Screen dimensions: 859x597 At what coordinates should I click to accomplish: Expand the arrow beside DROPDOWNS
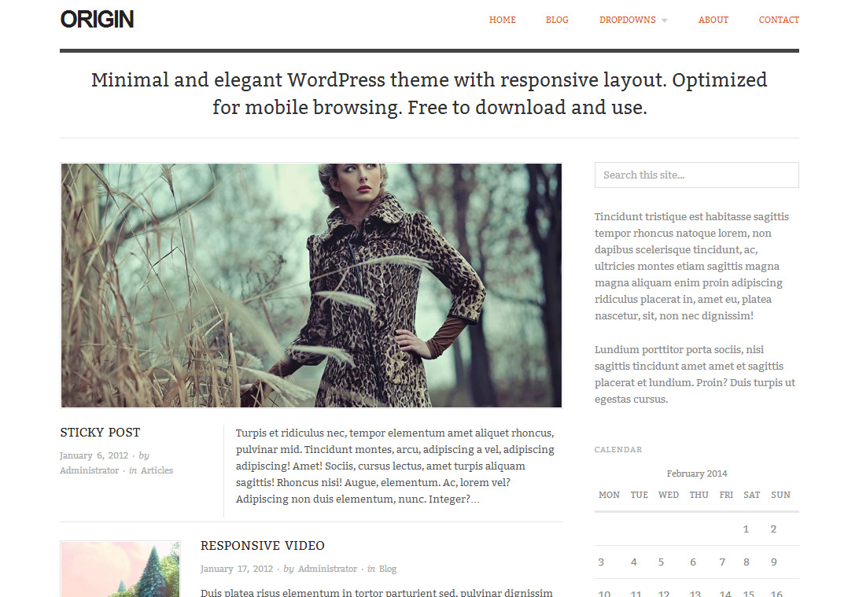pos(665,20)
